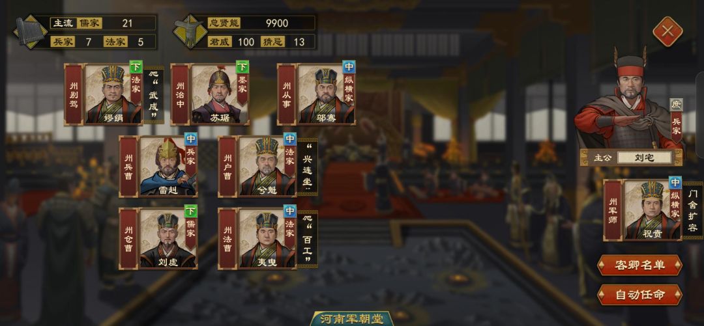Select the 州别驾 official portrait 缪绢
Image resolution: width=704 pixels, height=326 pixels.
pos(113,94)
